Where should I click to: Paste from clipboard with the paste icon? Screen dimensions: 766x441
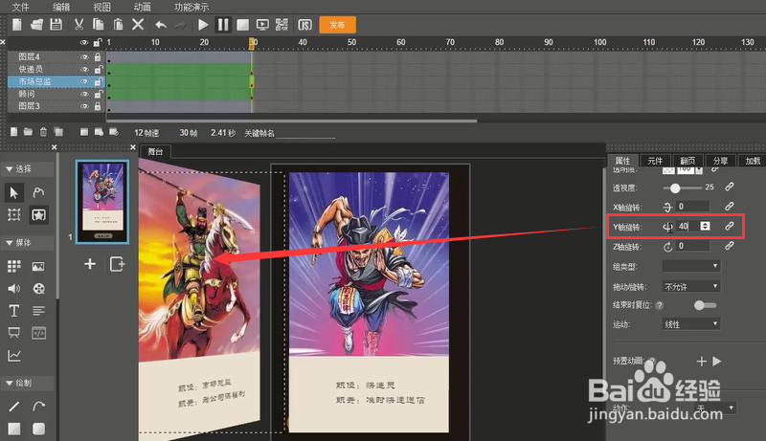(118, 24)
